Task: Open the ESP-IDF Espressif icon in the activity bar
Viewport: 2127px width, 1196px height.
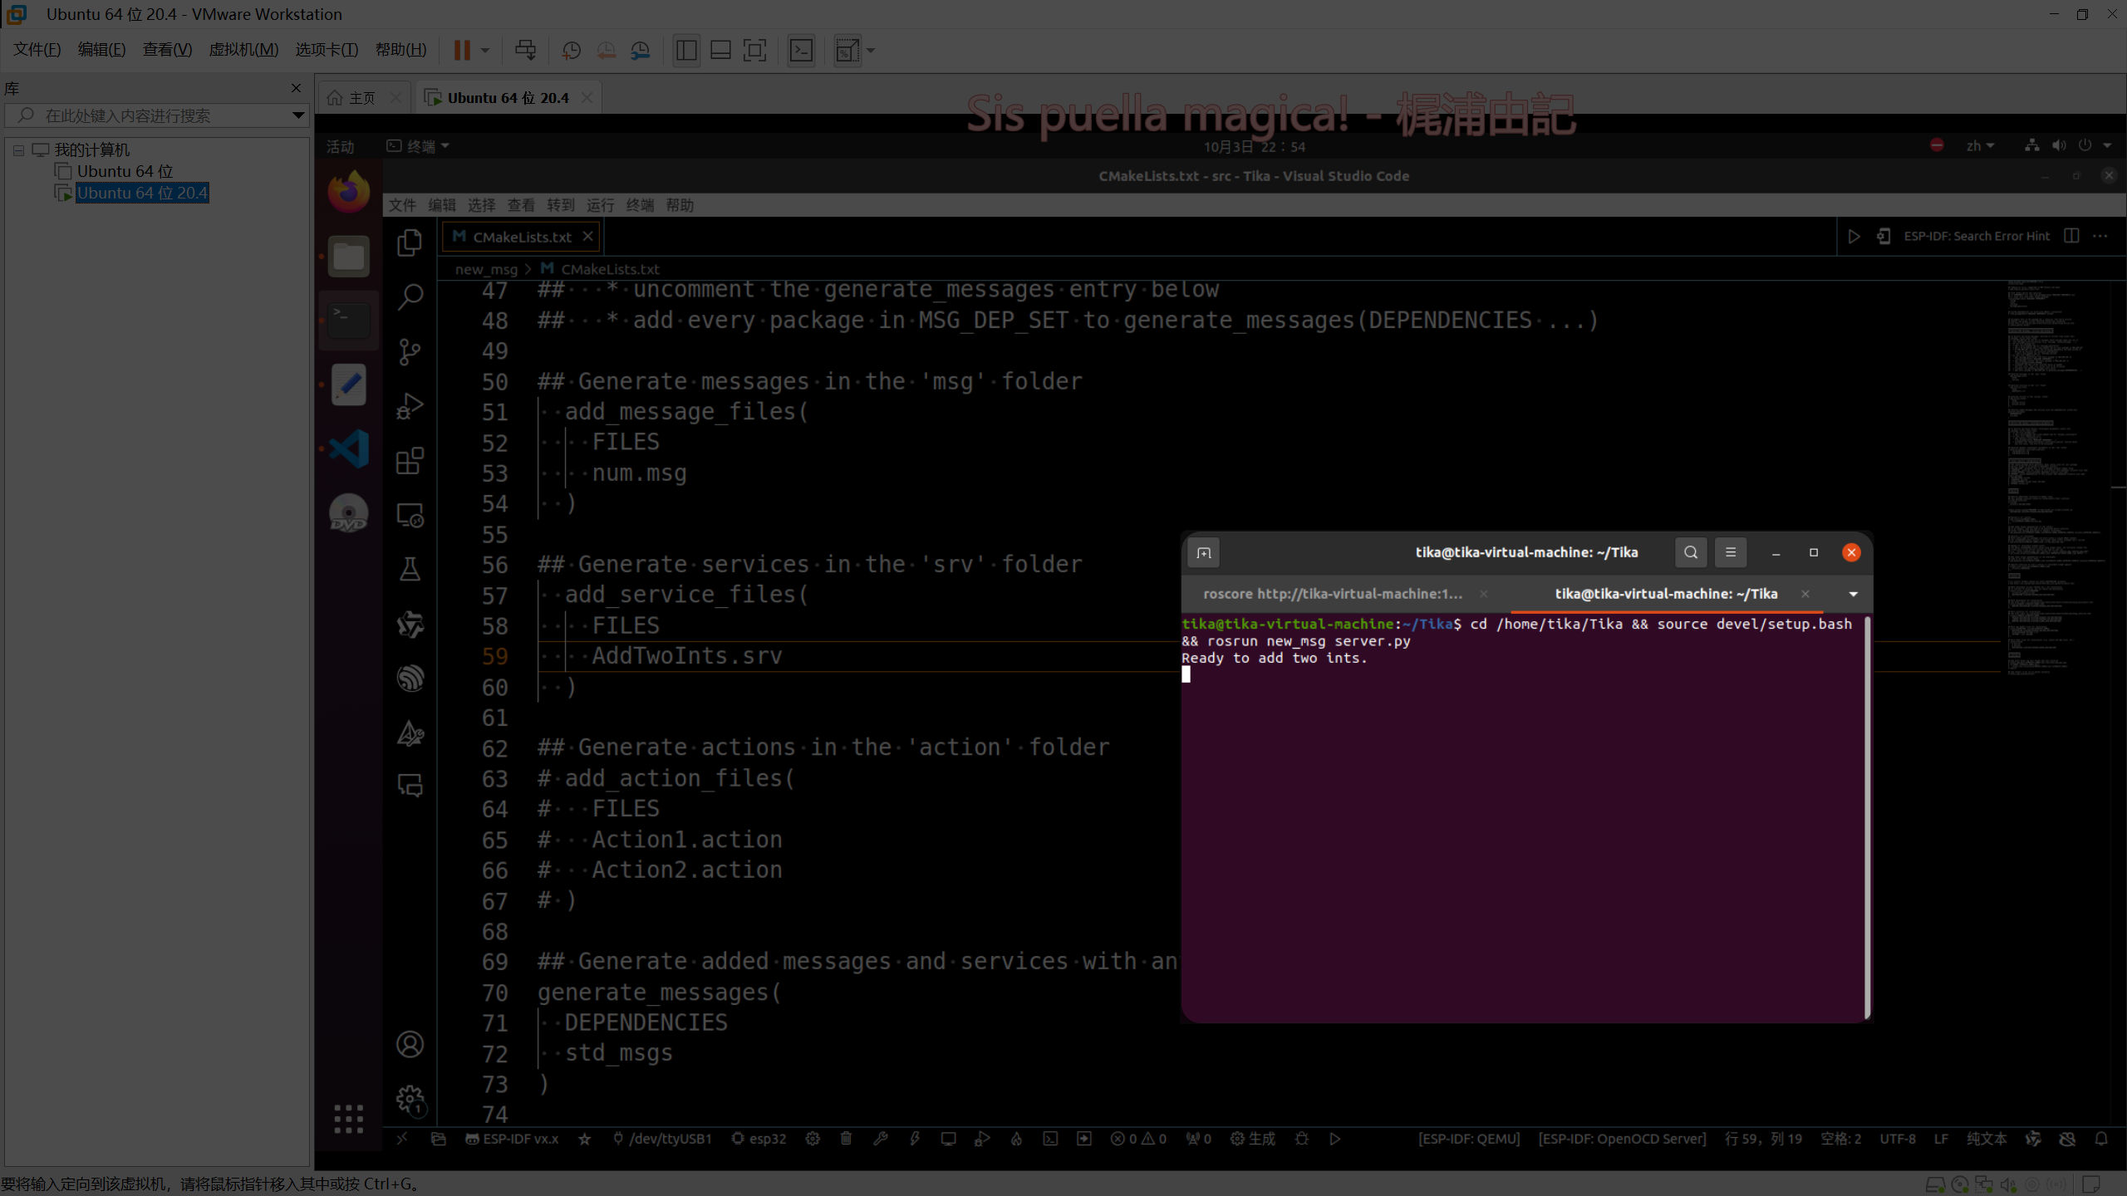Action: coord(410,679)
